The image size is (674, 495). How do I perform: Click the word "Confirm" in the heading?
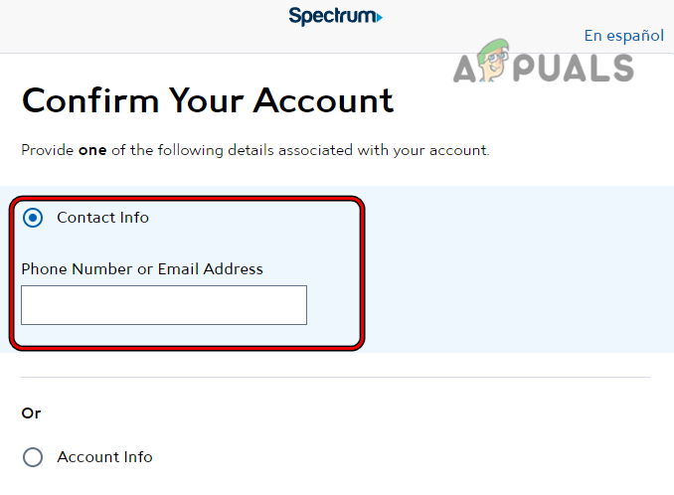click(87, 100)
